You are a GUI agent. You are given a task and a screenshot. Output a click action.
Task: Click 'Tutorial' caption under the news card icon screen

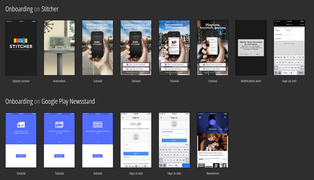coord(21,173)
